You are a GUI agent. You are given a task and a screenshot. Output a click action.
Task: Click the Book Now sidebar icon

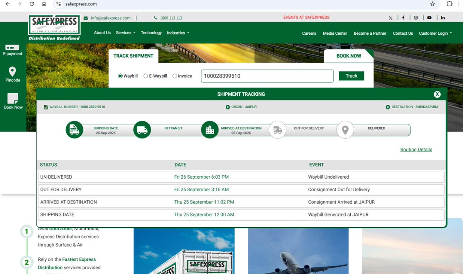(x=13, y=101)
